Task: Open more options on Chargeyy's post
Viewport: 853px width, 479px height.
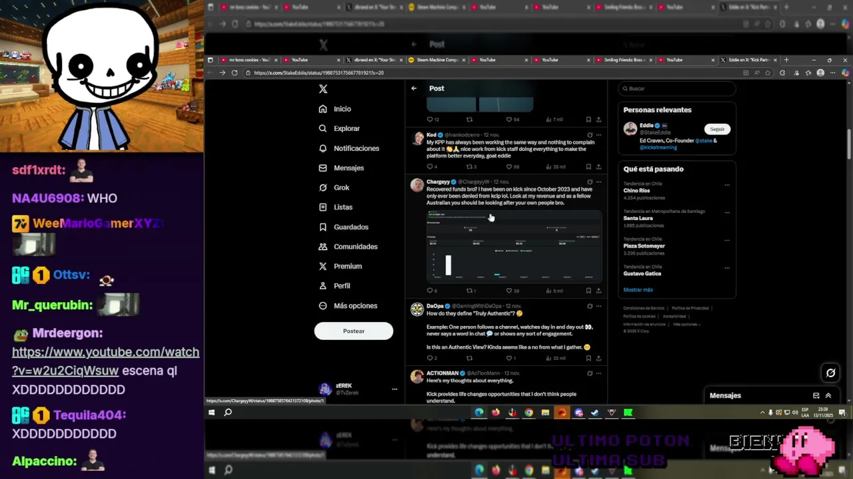Action: click(x=598, y=182)
